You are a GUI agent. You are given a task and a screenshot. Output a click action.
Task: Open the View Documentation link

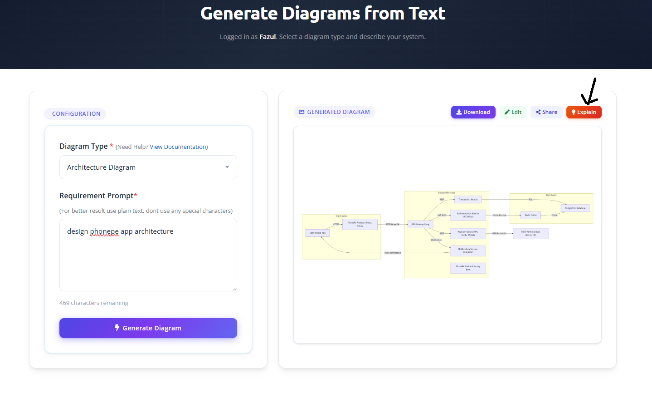178,147
